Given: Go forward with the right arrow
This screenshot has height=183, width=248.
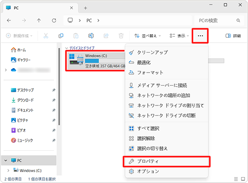Looking at the screenshot, I should (x=24, y=20).
